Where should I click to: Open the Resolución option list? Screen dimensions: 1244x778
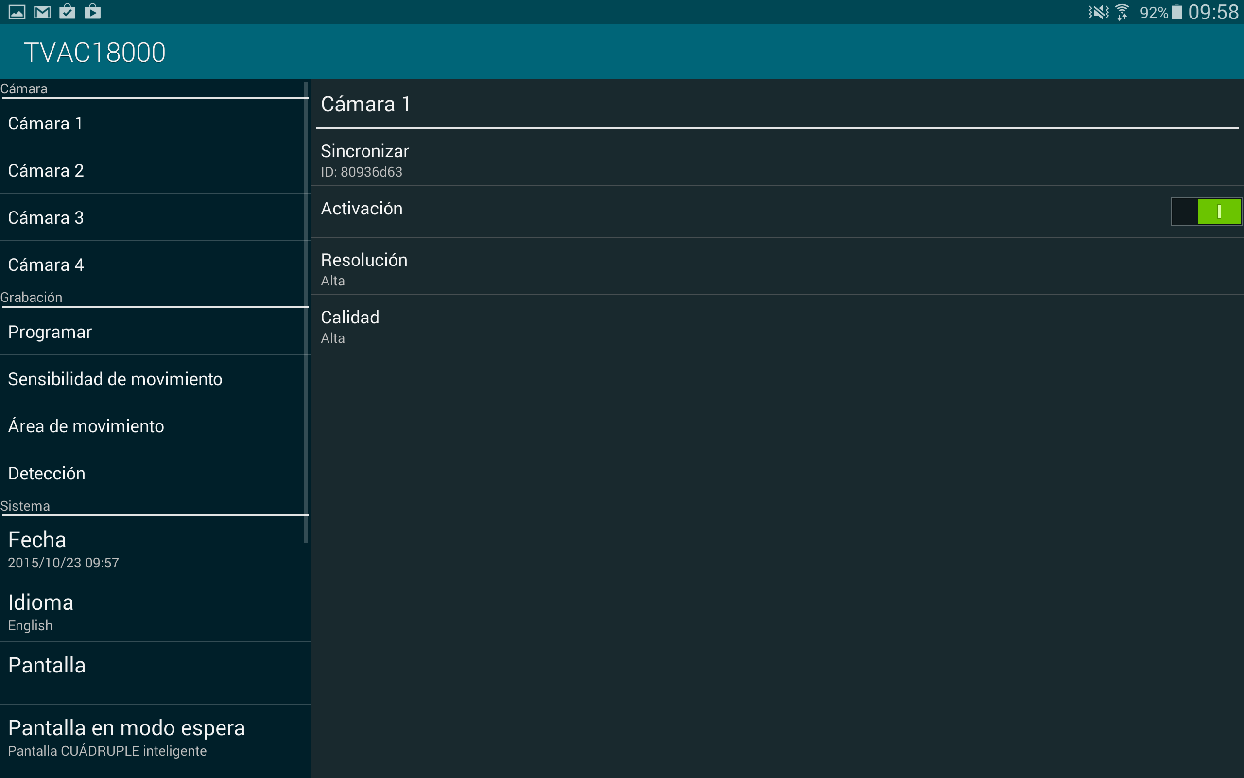pyautogui.click(x=777, y=266)
